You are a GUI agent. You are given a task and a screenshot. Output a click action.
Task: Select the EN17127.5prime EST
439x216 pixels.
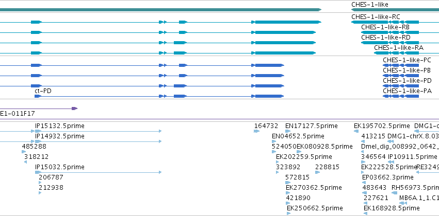tap(312, 126)
